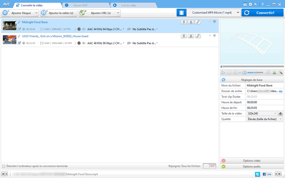Click the magic wand icon in preview controls
This screenshot has height=178, width=285.
pos(281,73)
